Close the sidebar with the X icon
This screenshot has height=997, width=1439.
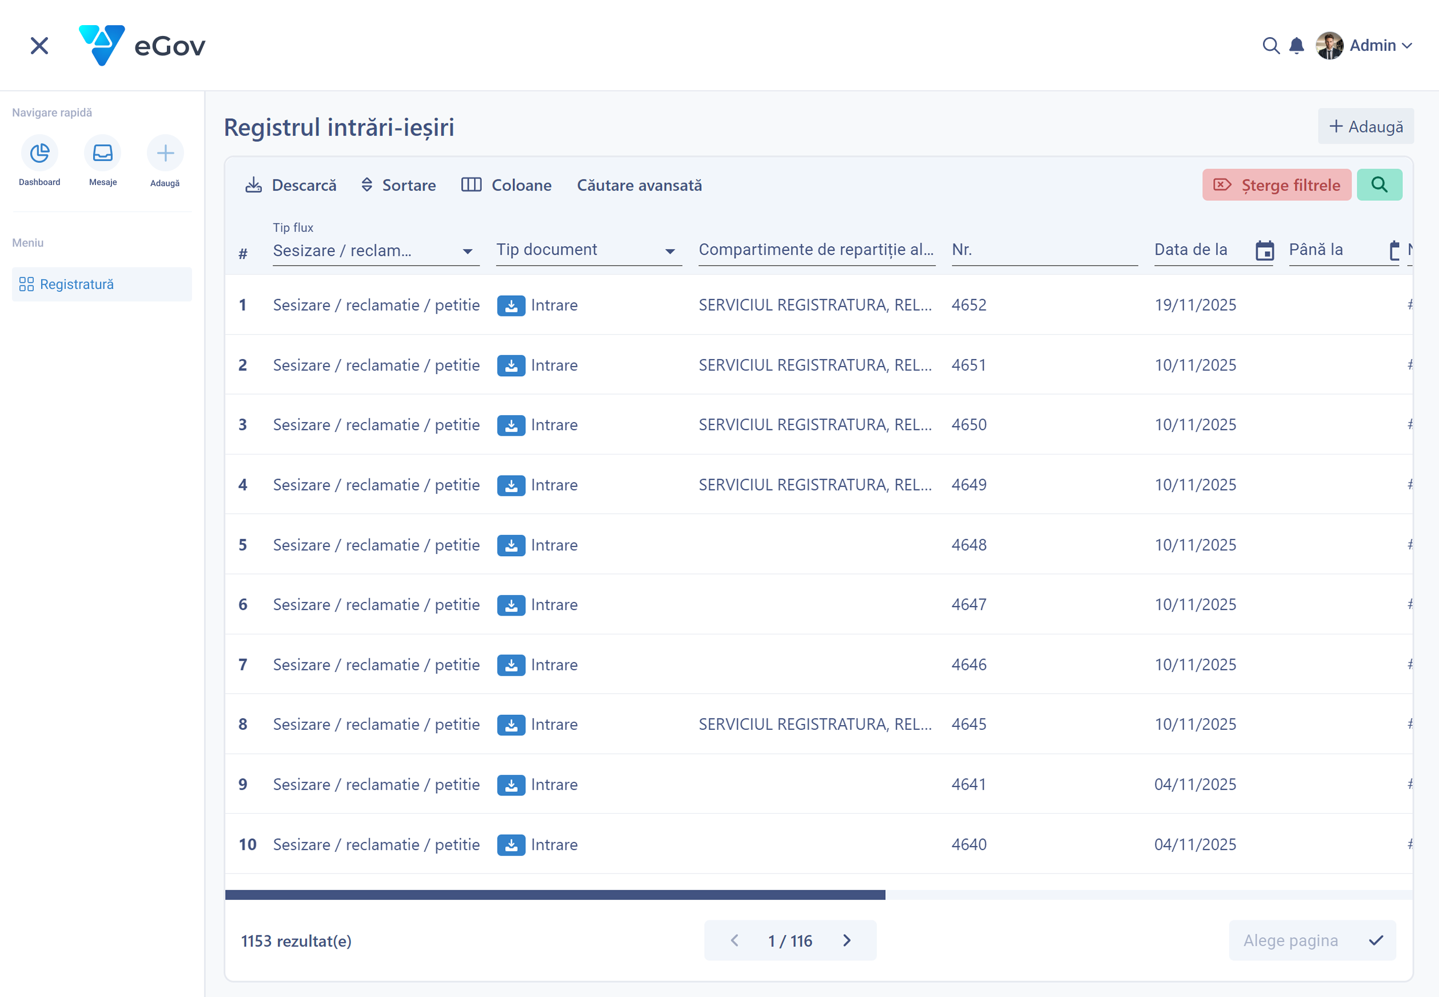(x=39, y=46)
